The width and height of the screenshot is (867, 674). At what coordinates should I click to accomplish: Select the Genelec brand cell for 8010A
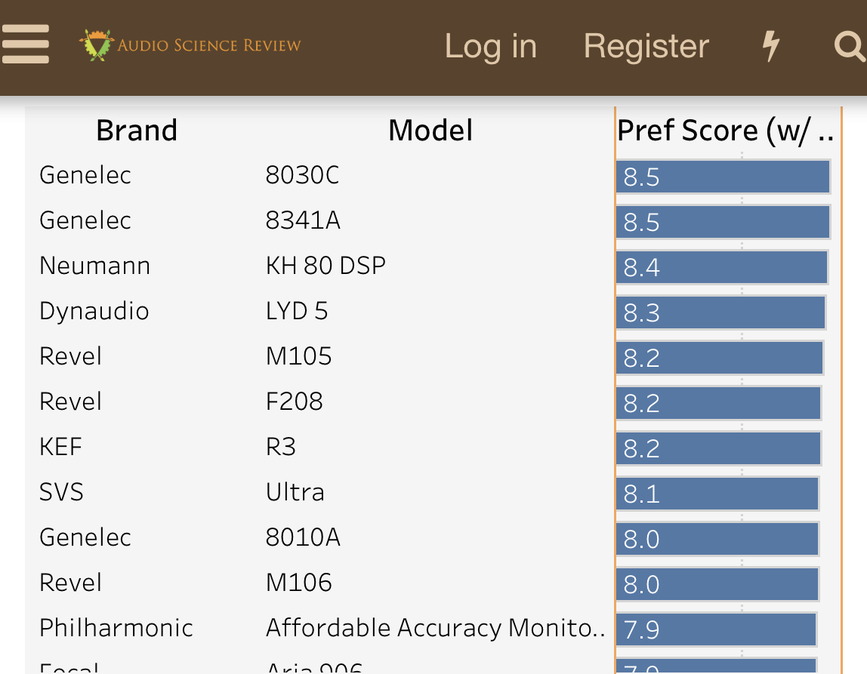point(85,537)
